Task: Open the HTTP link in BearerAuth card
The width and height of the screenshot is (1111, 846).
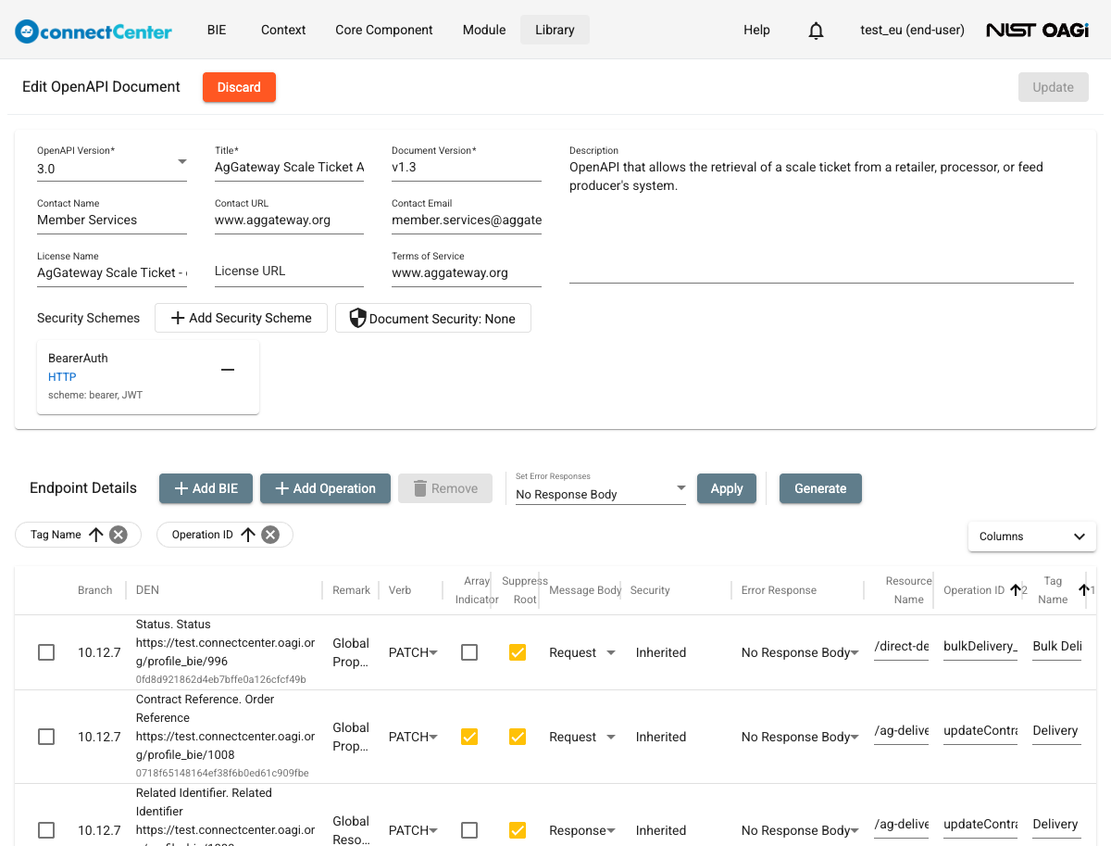Action: (x=62, y=377)
